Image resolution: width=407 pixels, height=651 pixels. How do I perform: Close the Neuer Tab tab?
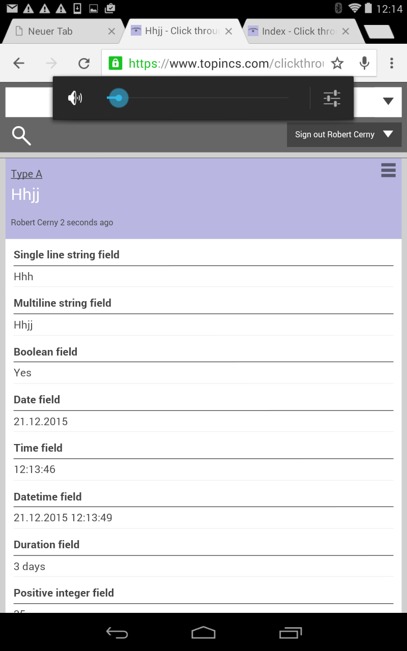111,32
